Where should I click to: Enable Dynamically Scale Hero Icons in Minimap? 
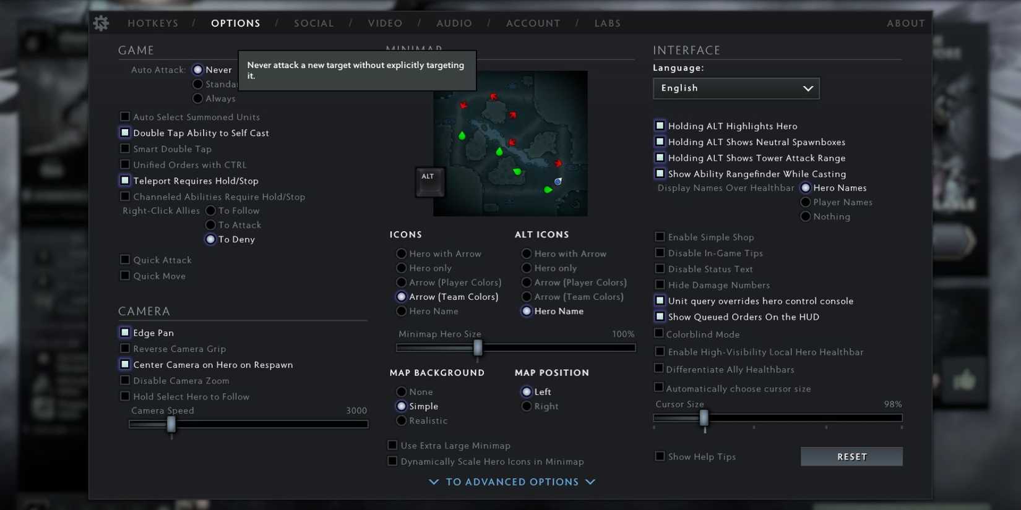(392, 461)
